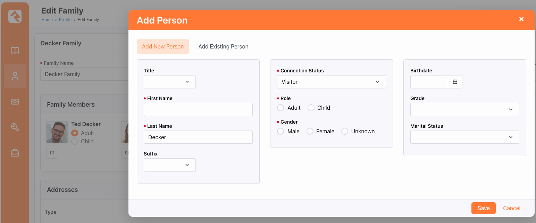
Task: Open the briefcase icon in sidebar
Action: (15, 152)
